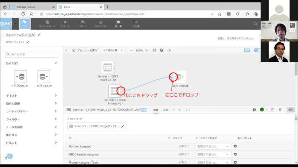Expand the 集計する category
298x167 pixels.
(32, 135)
